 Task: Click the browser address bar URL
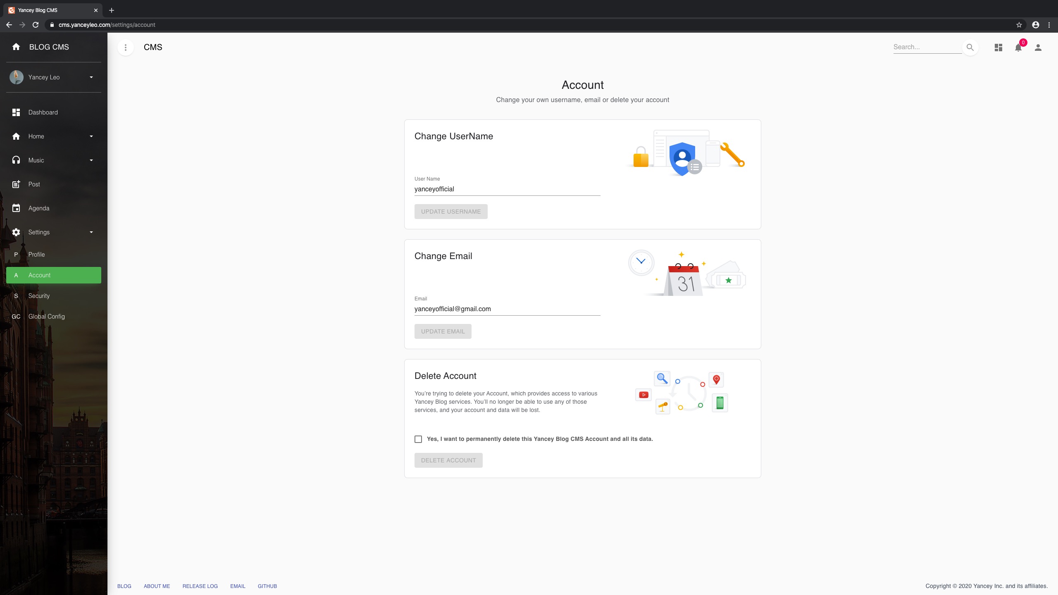(107, 25)
